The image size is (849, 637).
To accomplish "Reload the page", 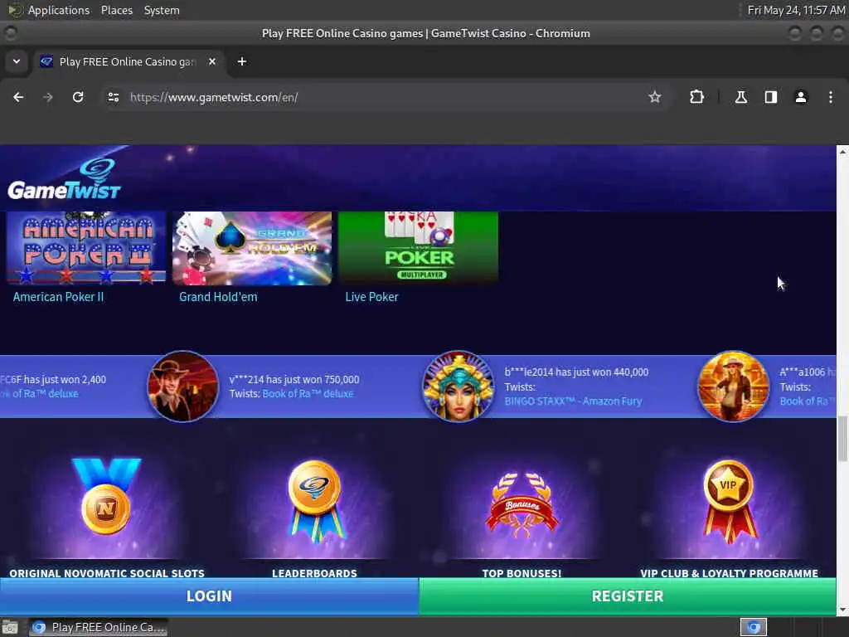I will [78, 97].
